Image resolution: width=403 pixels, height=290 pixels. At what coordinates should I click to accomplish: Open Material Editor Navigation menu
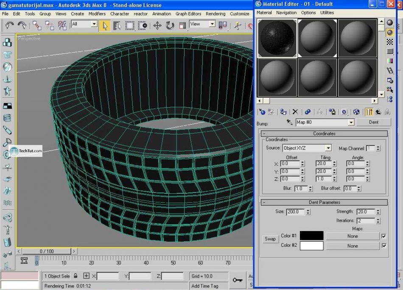[x=286, y=13]
